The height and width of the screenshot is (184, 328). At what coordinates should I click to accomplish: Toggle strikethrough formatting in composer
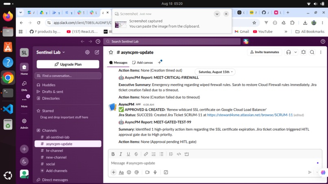coord(136,154)
